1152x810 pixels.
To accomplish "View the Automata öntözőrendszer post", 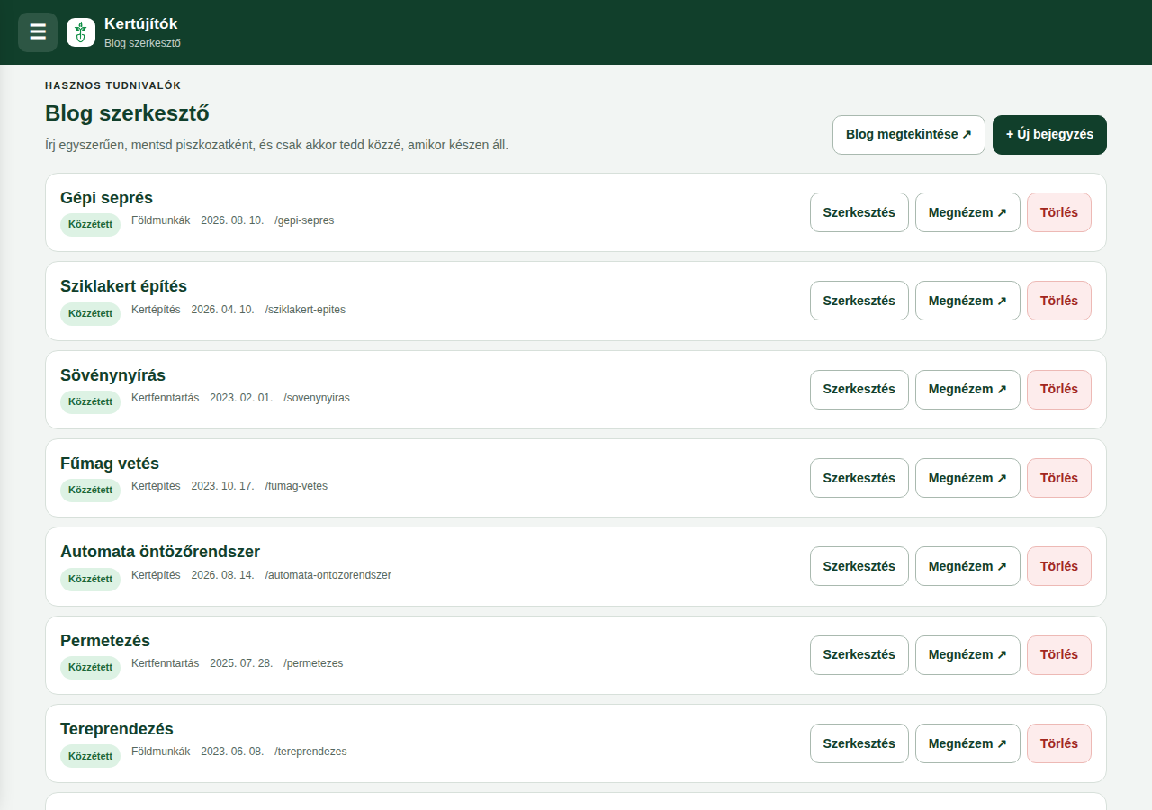I will pyautogui.click(x=967, y=566).
